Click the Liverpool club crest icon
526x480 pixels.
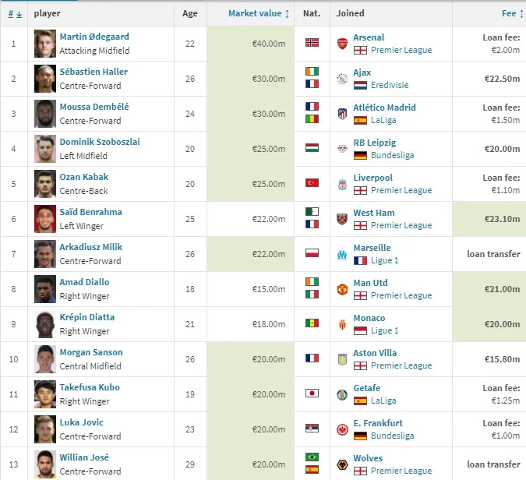[341, 184]
